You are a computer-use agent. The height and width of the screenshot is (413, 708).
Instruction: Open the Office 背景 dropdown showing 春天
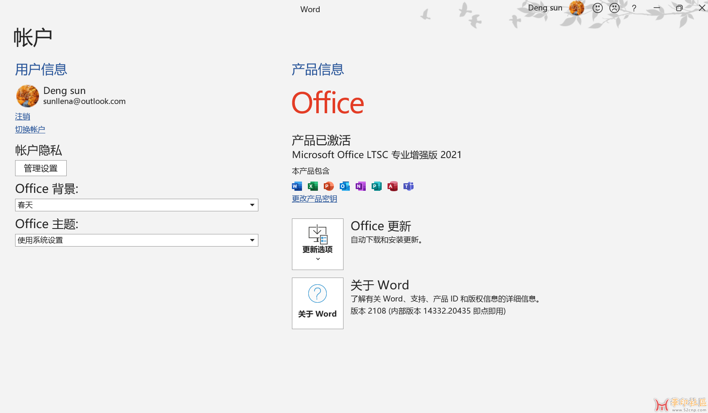(137, 205)
